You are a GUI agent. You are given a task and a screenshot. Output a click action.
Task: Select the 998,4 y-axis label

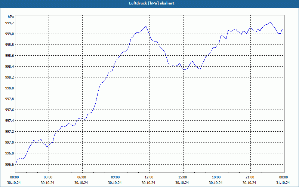pos(10,67)
